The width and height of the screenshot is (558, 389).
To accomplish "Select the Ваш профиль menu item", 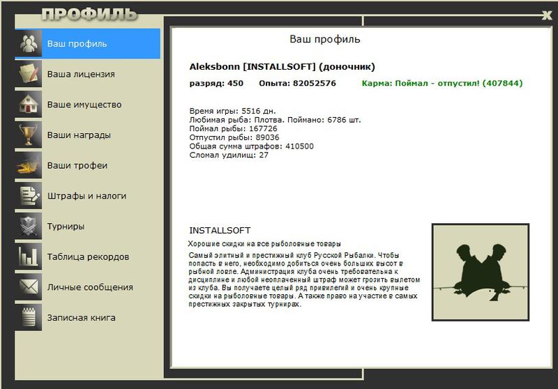I will (88, 43).
